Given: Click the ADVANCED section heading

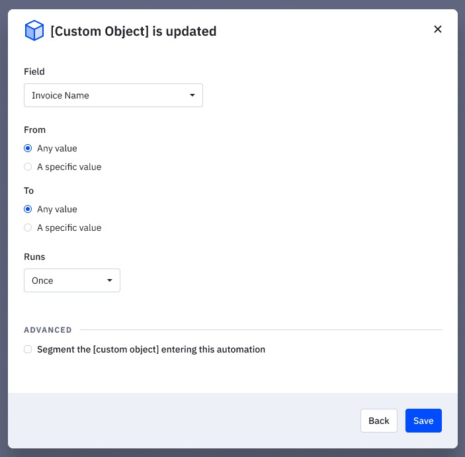Looking at the screenshot, I should tap(48, 329).
